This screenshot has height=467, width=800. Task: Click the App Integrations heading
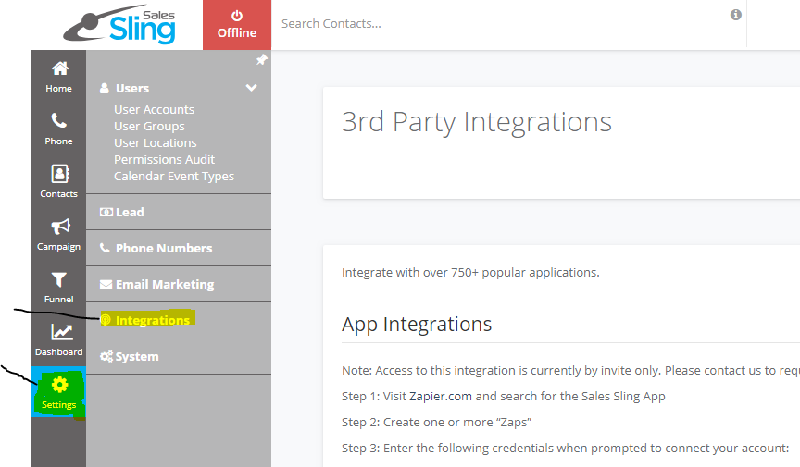pos(417,325)
